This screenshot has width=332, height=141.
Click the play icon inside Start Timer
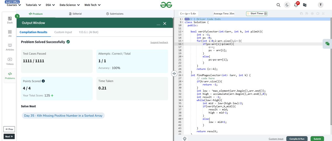point(266,14)
